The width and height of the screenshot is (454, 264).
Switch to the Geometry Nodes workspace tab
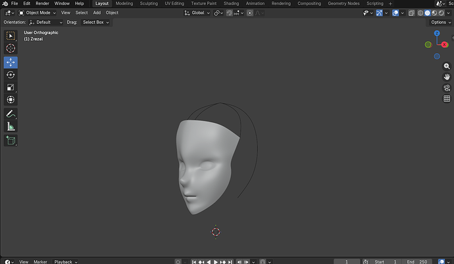click(x=343, y=3)
